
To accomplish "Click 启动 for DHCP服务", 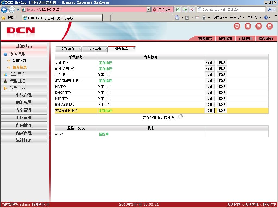I will click(x=222, y=93).
